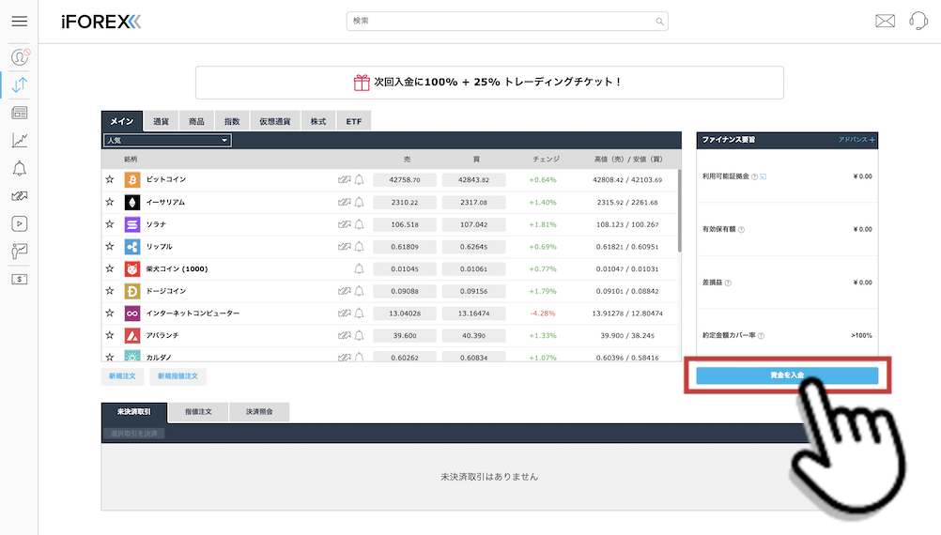This screenshot has height=535, width=941.
Task: Click the 選択取引を決済 button
Action: click(134, 434)
